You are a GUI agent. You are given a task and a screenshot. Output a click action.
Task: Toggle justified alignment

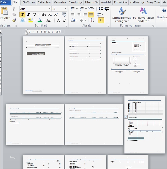pyautogui.click(x=91, y=15)
